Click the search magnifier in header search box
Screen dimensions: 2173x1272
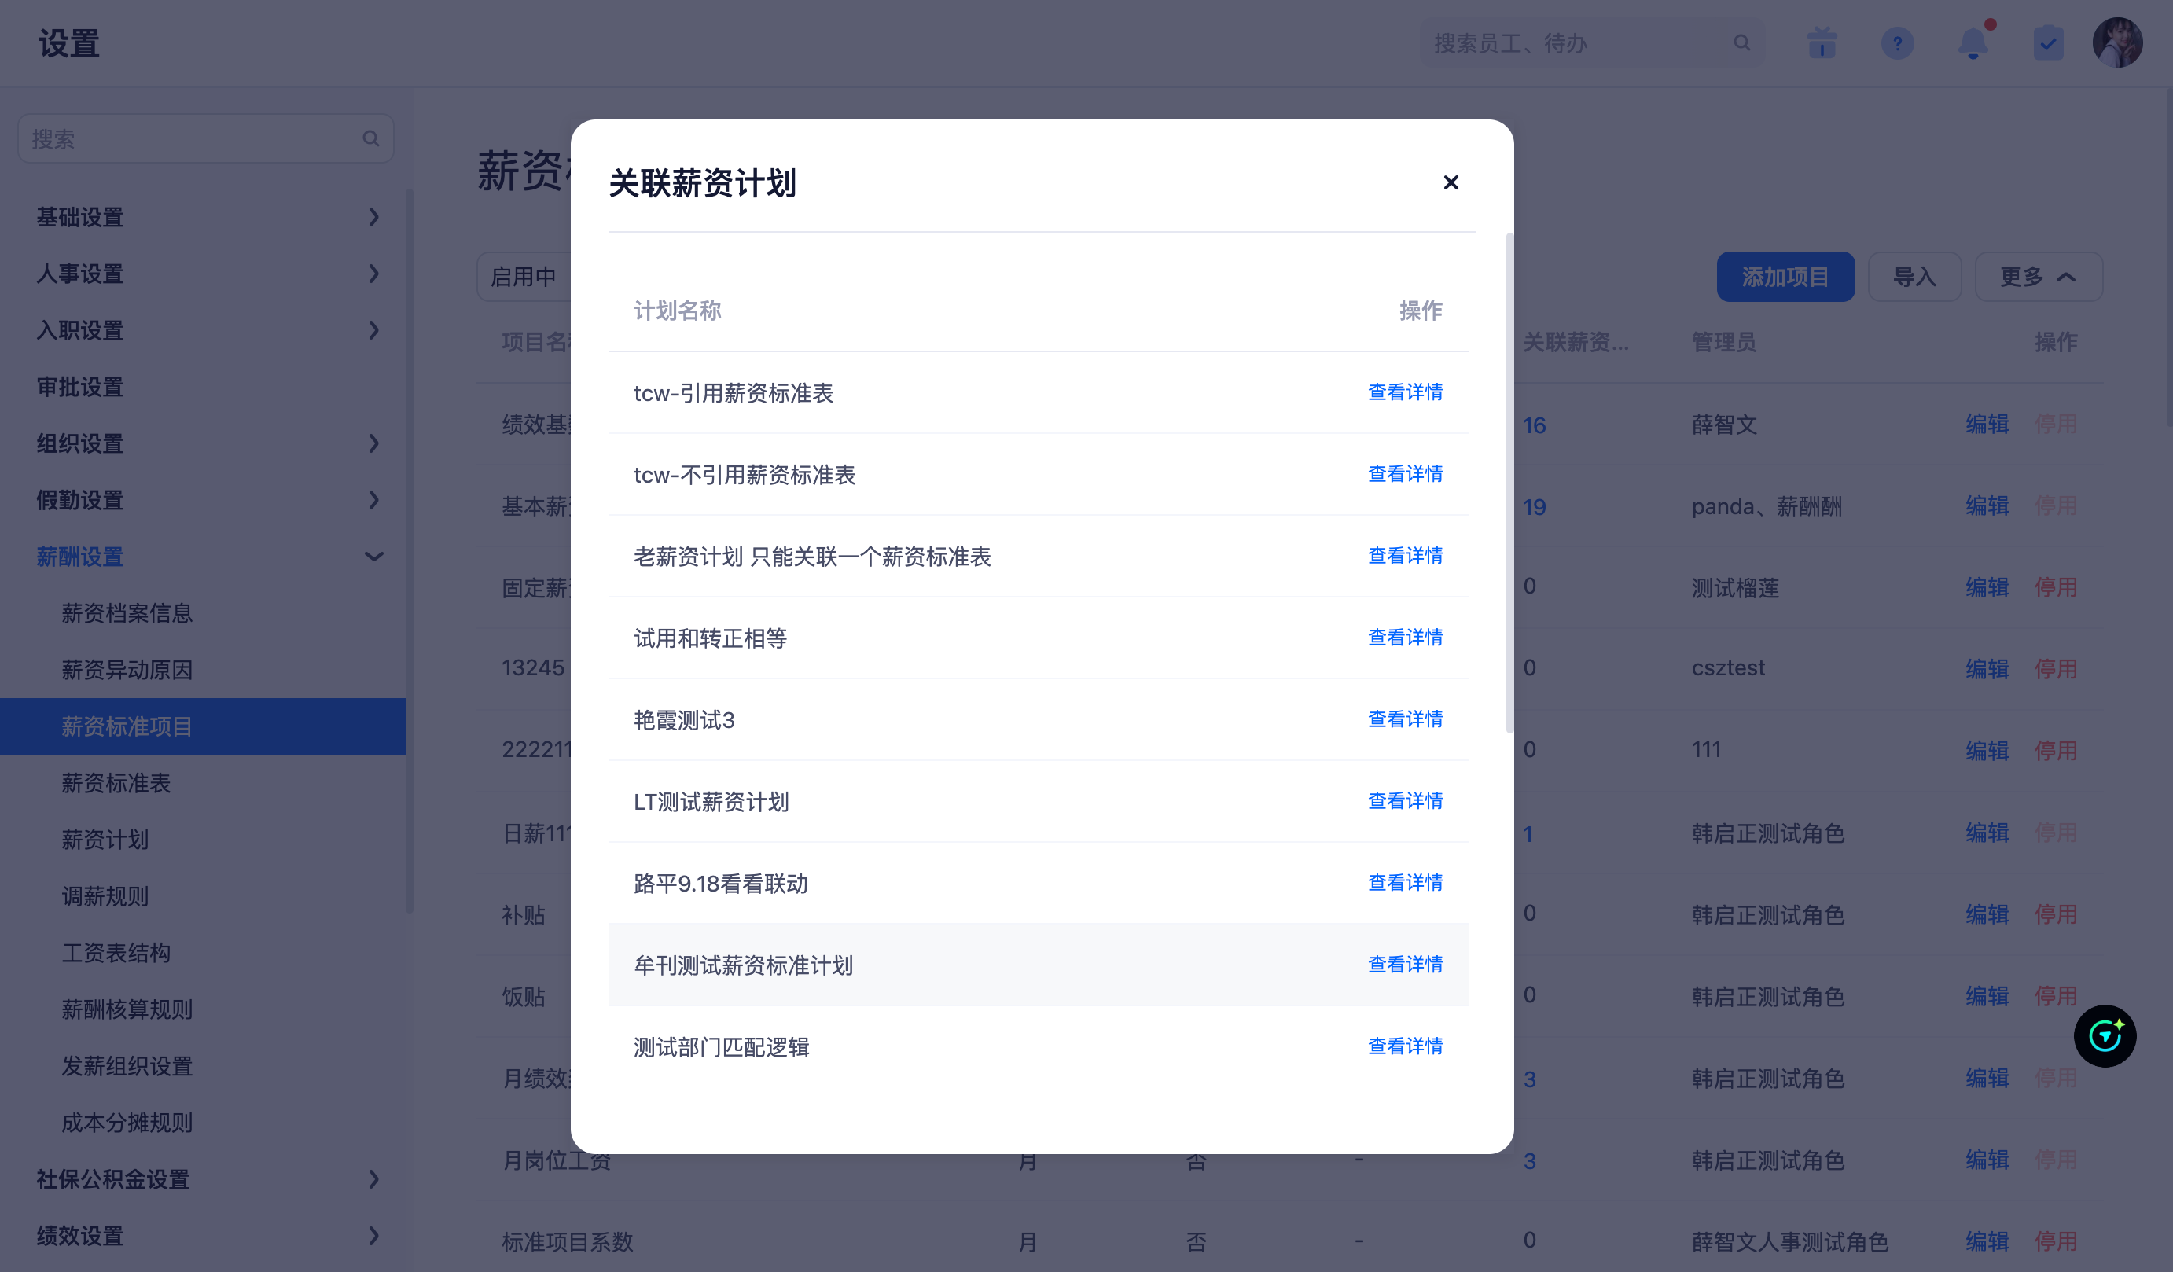click(x=1741, y=42)
